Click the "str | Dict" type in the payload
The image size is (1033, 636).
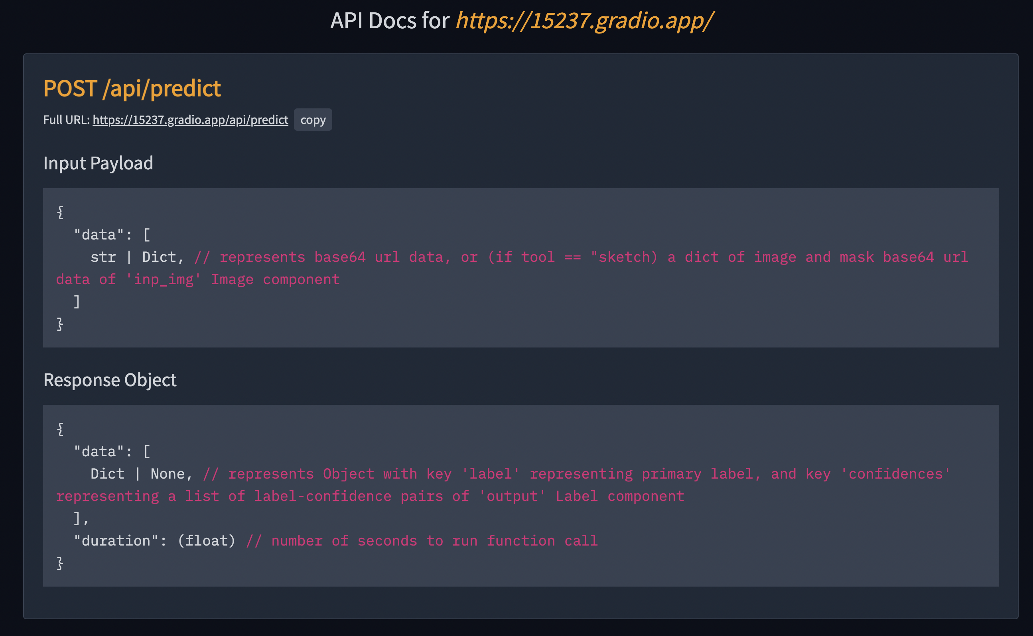click(133, 257)
